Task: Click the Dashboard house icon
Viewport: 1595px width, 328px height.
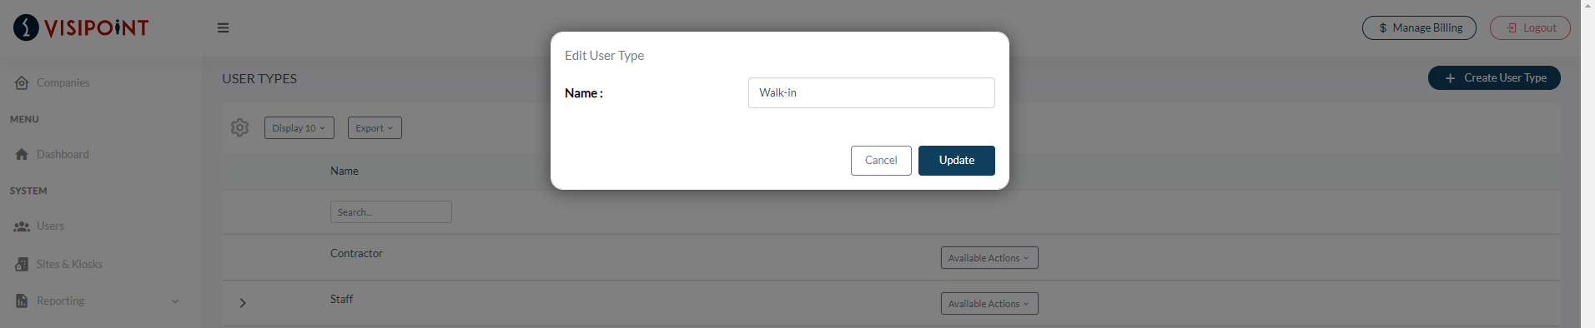Action: pyautogui.click(x=22, y=154)
